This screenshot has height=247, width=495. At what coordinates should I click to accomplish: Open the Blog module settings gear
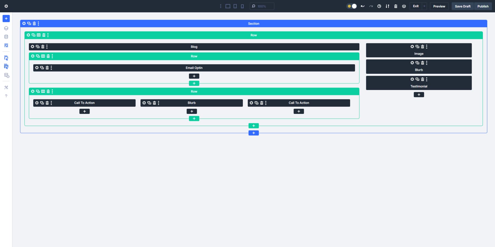(32, 46)
